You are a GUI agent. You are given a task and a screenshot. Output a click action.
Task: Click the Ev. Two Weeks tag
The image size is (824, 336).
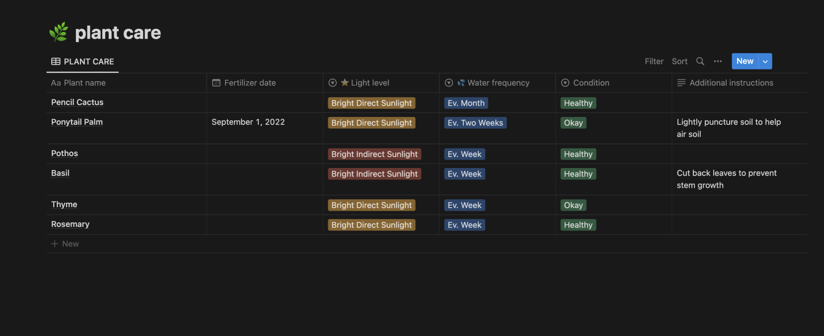475,123
